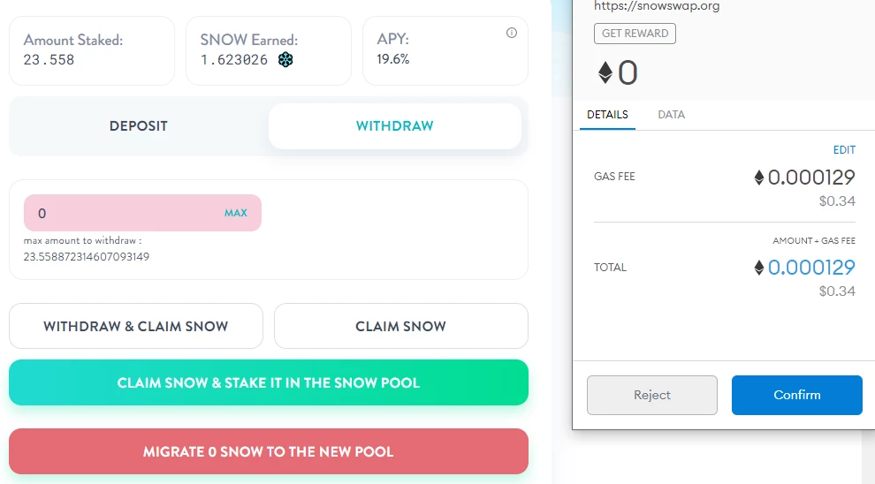Click the Ethereum icon beside gas fee amount

pos(759,178)
